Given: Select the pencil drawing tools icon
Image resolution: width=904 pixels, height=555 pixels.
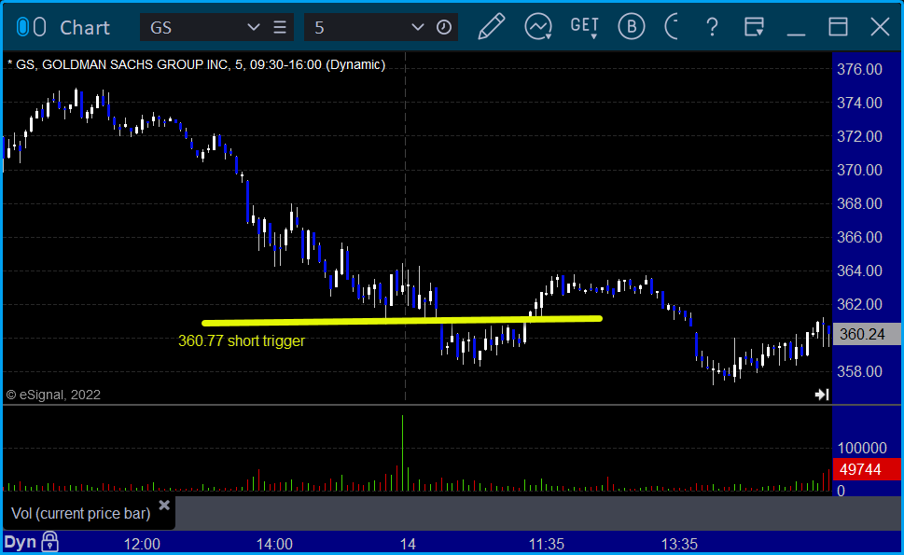Looking at the screenshot, I should [x=492, y=26].
